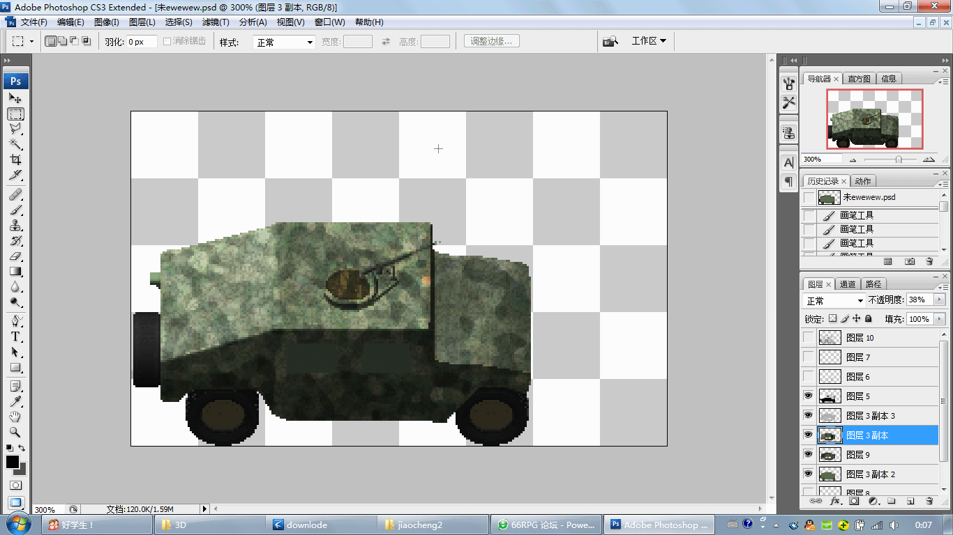Open the 样式 dropdown set to 正常
This screenshot has width=953, height=535.
pos(284,42)
